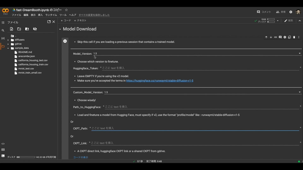Star the fast-DreamBooth notebook
The width and height of the screenshot is (303, 170).
(66, 10)
